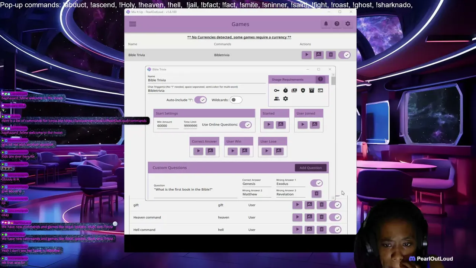Screen dimensions: 476x268
Task: Delete the gift command
Action: [322, 205]
